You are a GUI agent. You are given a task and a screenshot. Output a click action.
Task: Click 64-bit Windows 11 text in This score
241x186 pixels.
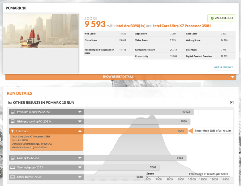click(x=29, y=148)
